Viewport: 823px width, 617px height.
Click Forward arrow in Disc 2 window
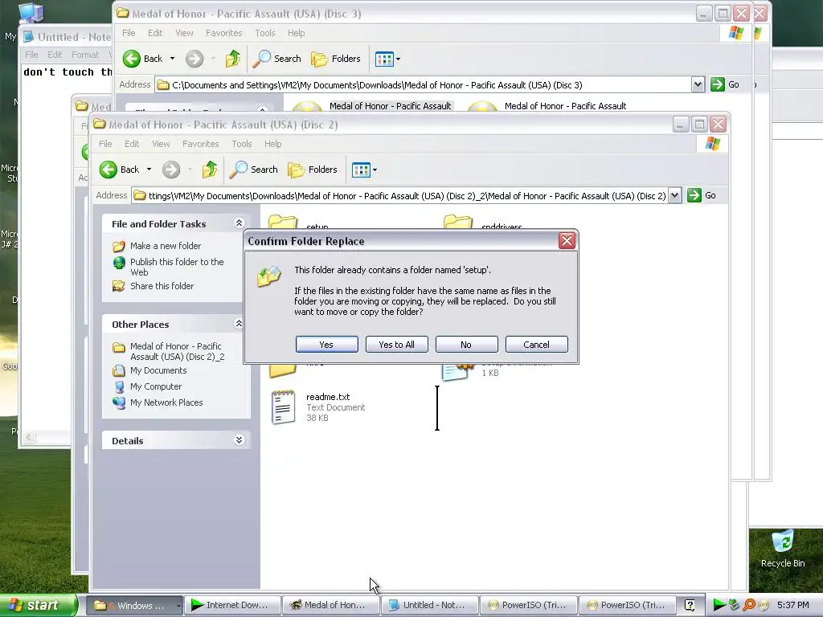coord(171,170)
